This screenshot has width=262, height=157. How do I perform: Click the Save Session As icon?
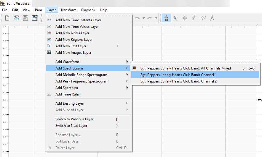(x=35, y=18)
